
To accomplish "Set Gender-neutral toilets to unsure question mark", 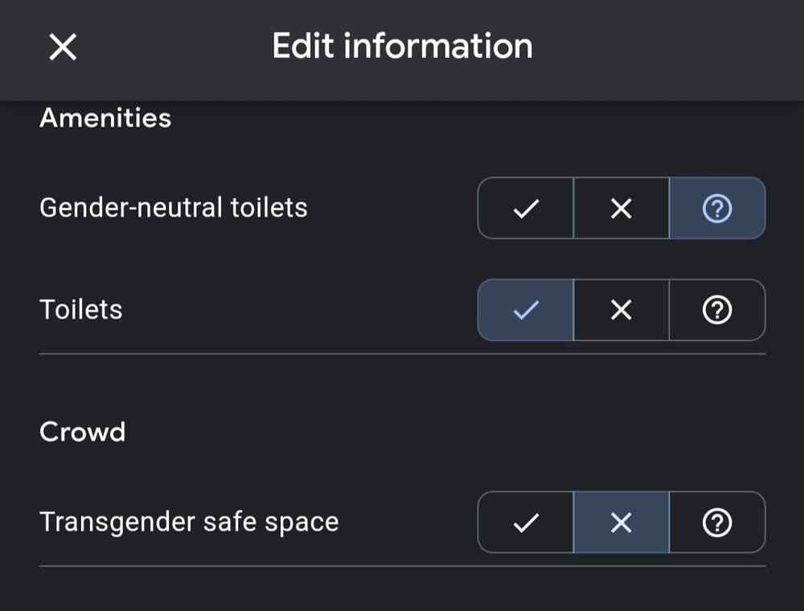I will pyautogui.click(x=717, y=208).
